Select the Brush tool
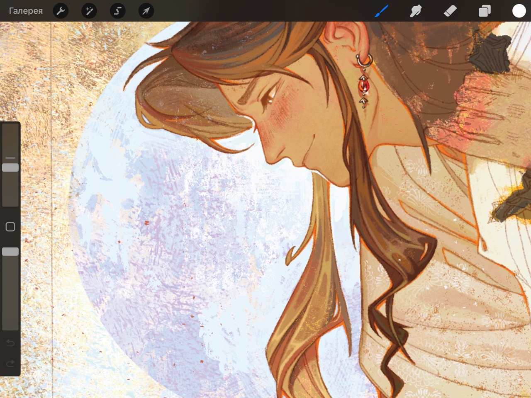The image size is (531, 398). tap(381, 11)
